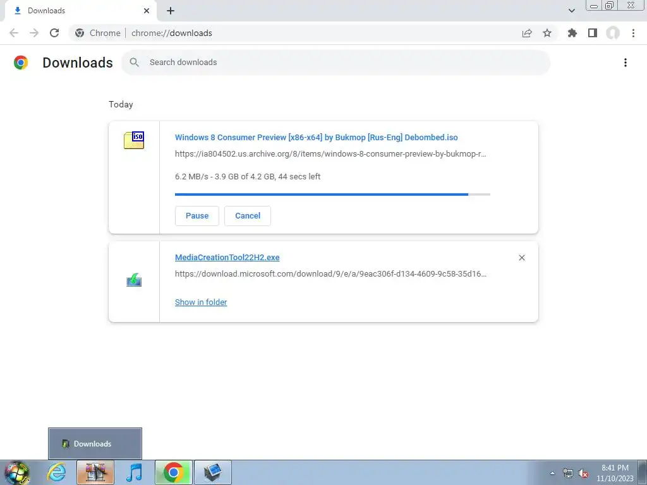This screenshot has width=647, height=485.
Task: Share this page using the share icon
Action: (x=527, y=33)
